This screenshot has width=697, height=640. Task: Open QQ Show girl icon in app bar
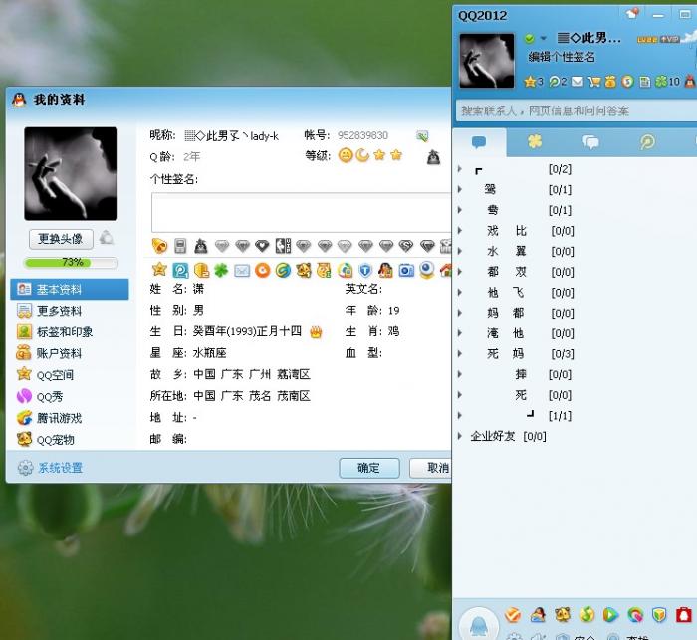538,615
